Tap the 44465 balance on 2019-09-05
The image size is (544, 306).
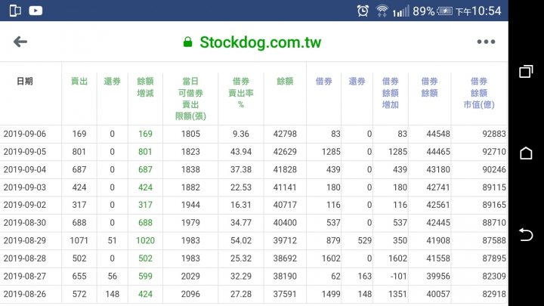(438, 152)
